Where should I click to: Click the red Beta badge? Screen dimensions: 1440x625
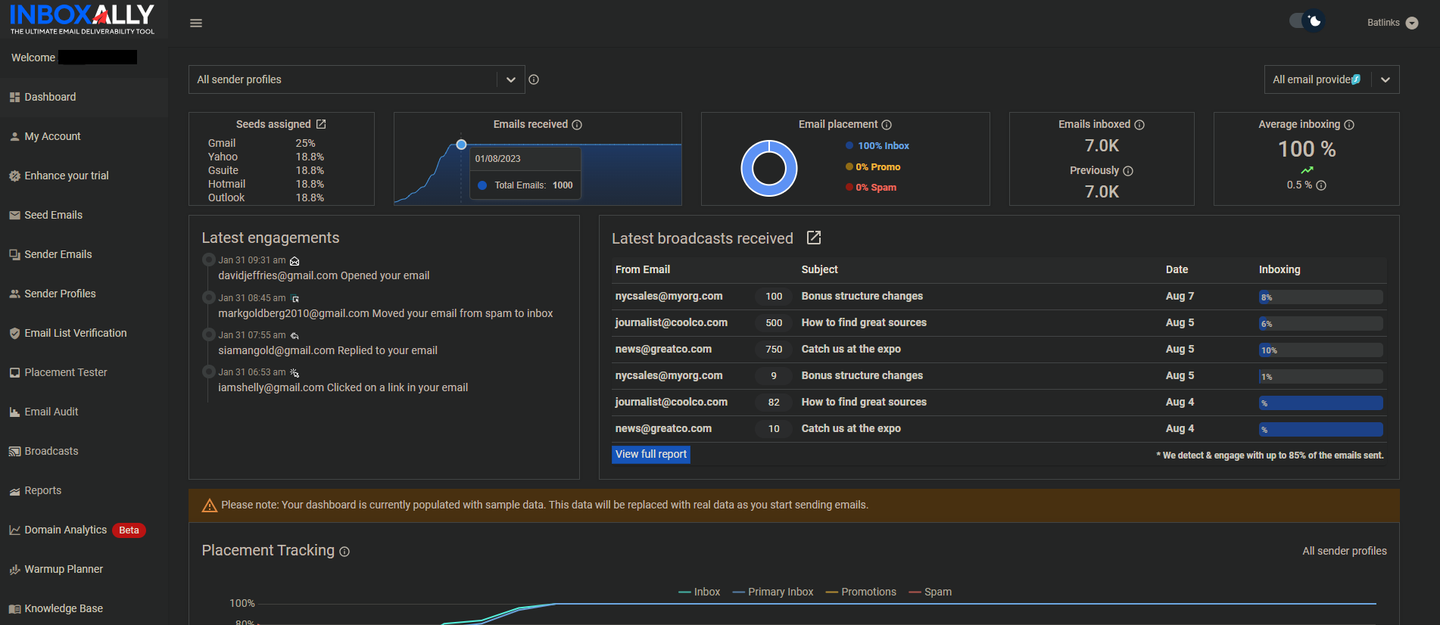(x=129, y=530)
